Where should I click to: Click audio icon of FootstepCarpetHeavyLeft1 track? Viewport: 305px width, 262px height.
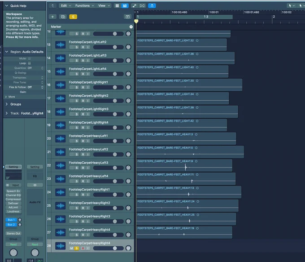60,138
